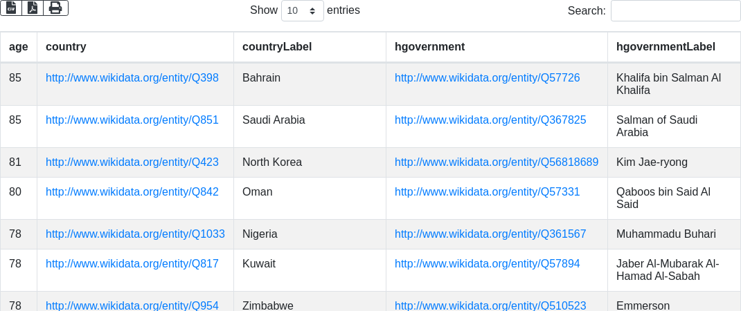741x311 pixels.
Task: Print the table
Action: pos(55,8)
